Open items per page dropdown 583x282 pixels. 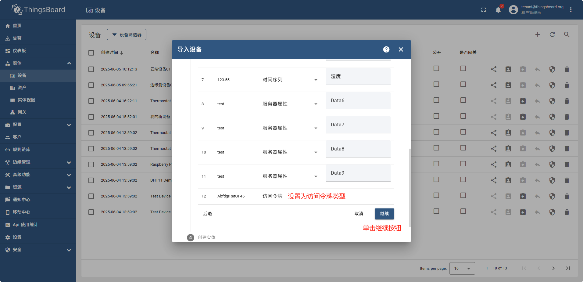point(462,269)
